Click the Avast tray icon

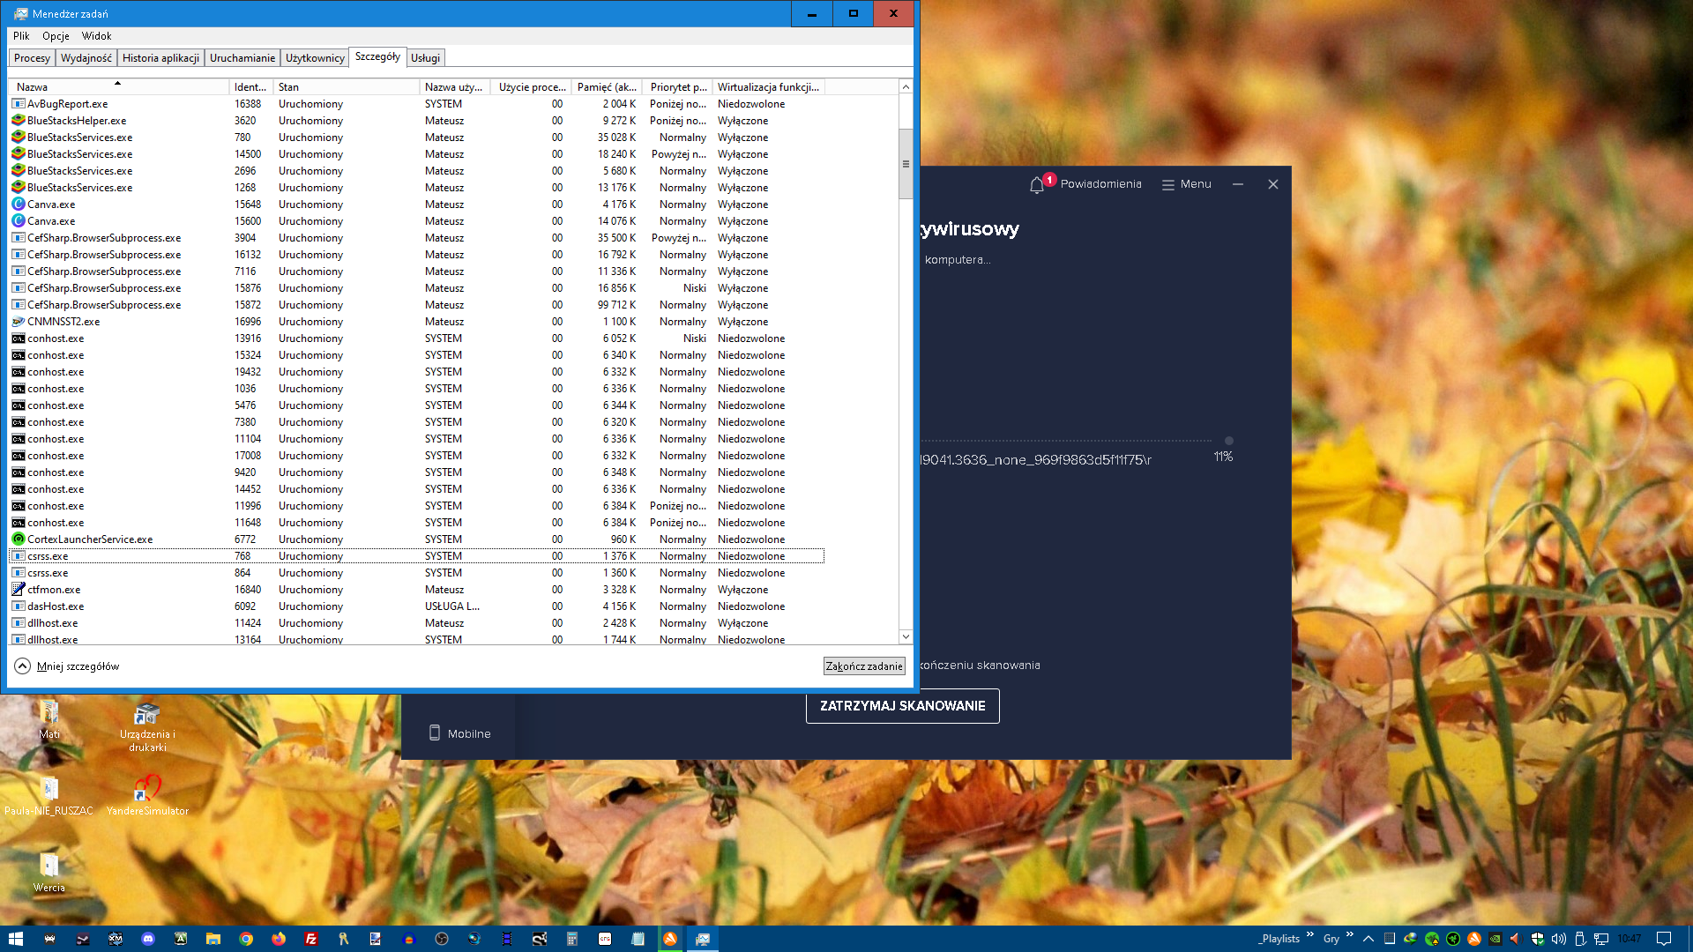pos(1473,939)
